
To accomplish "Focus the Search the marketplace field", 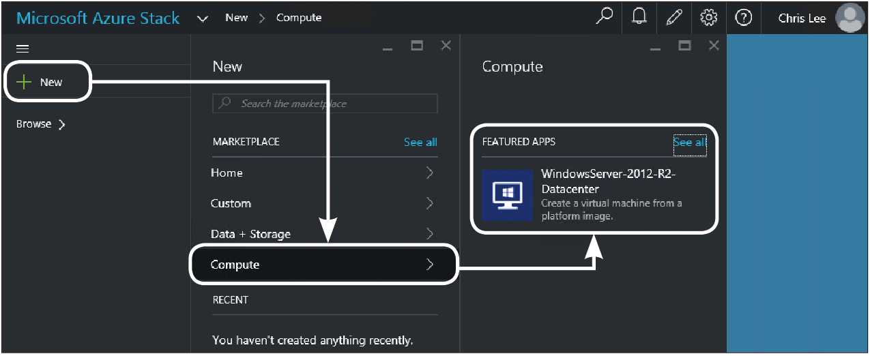I will pyautogui.click(x=325, y=104).
